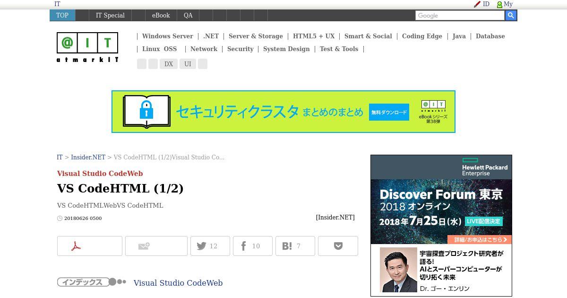Open the eBook tab
567x298 pixels.
point(161,15)
